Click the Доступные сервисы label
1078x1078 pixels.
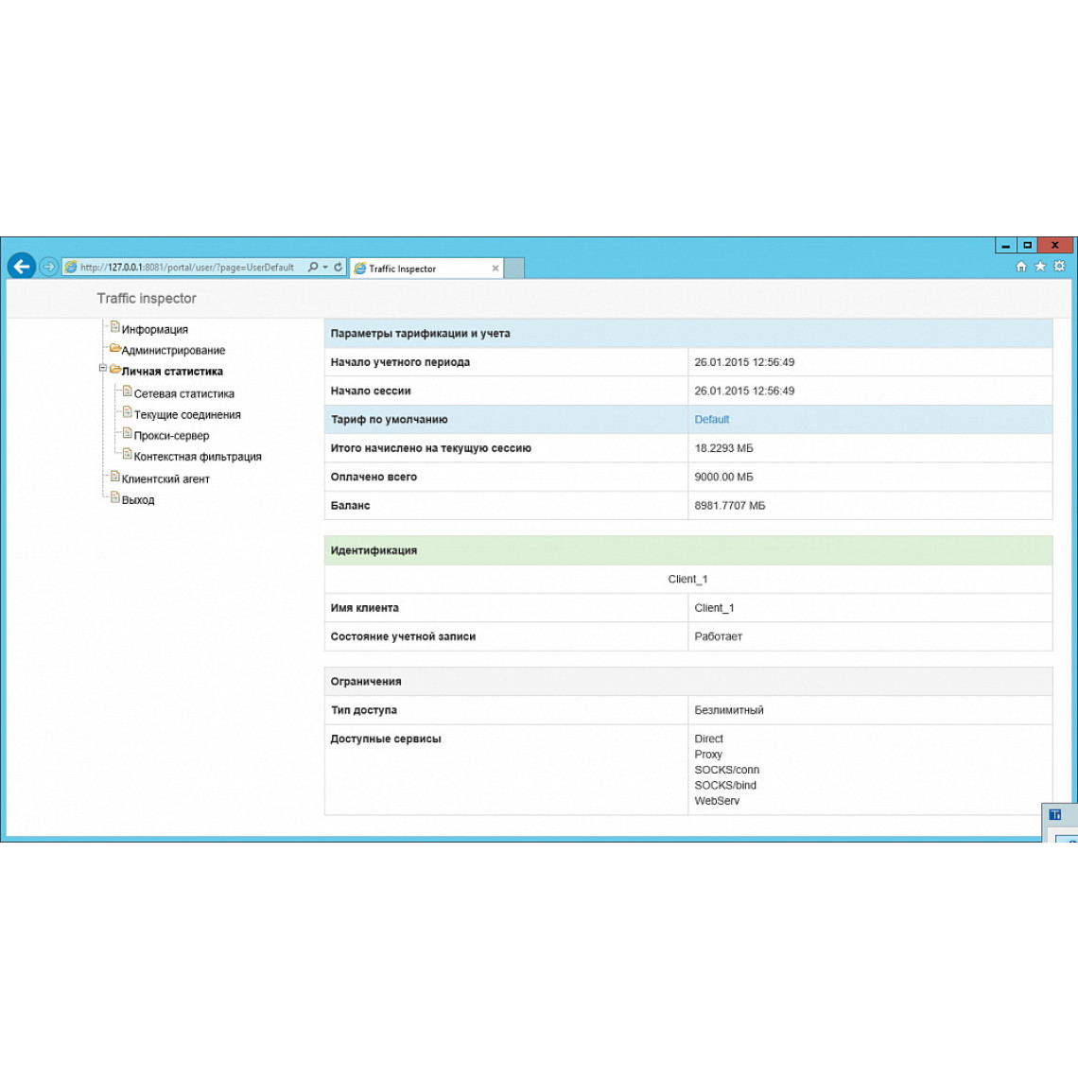click(386, 739)
